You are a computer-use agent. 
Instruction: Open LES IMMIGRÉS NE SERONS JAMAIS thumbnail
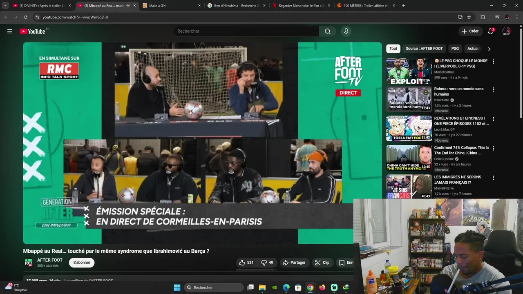pyautogui.click(x=409, y=187)
